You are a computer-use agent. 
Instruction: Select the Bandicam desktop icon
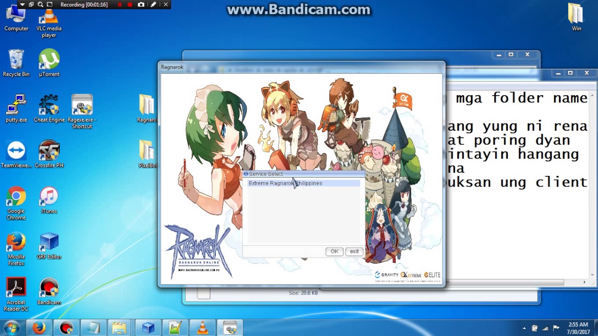(49, 292)
